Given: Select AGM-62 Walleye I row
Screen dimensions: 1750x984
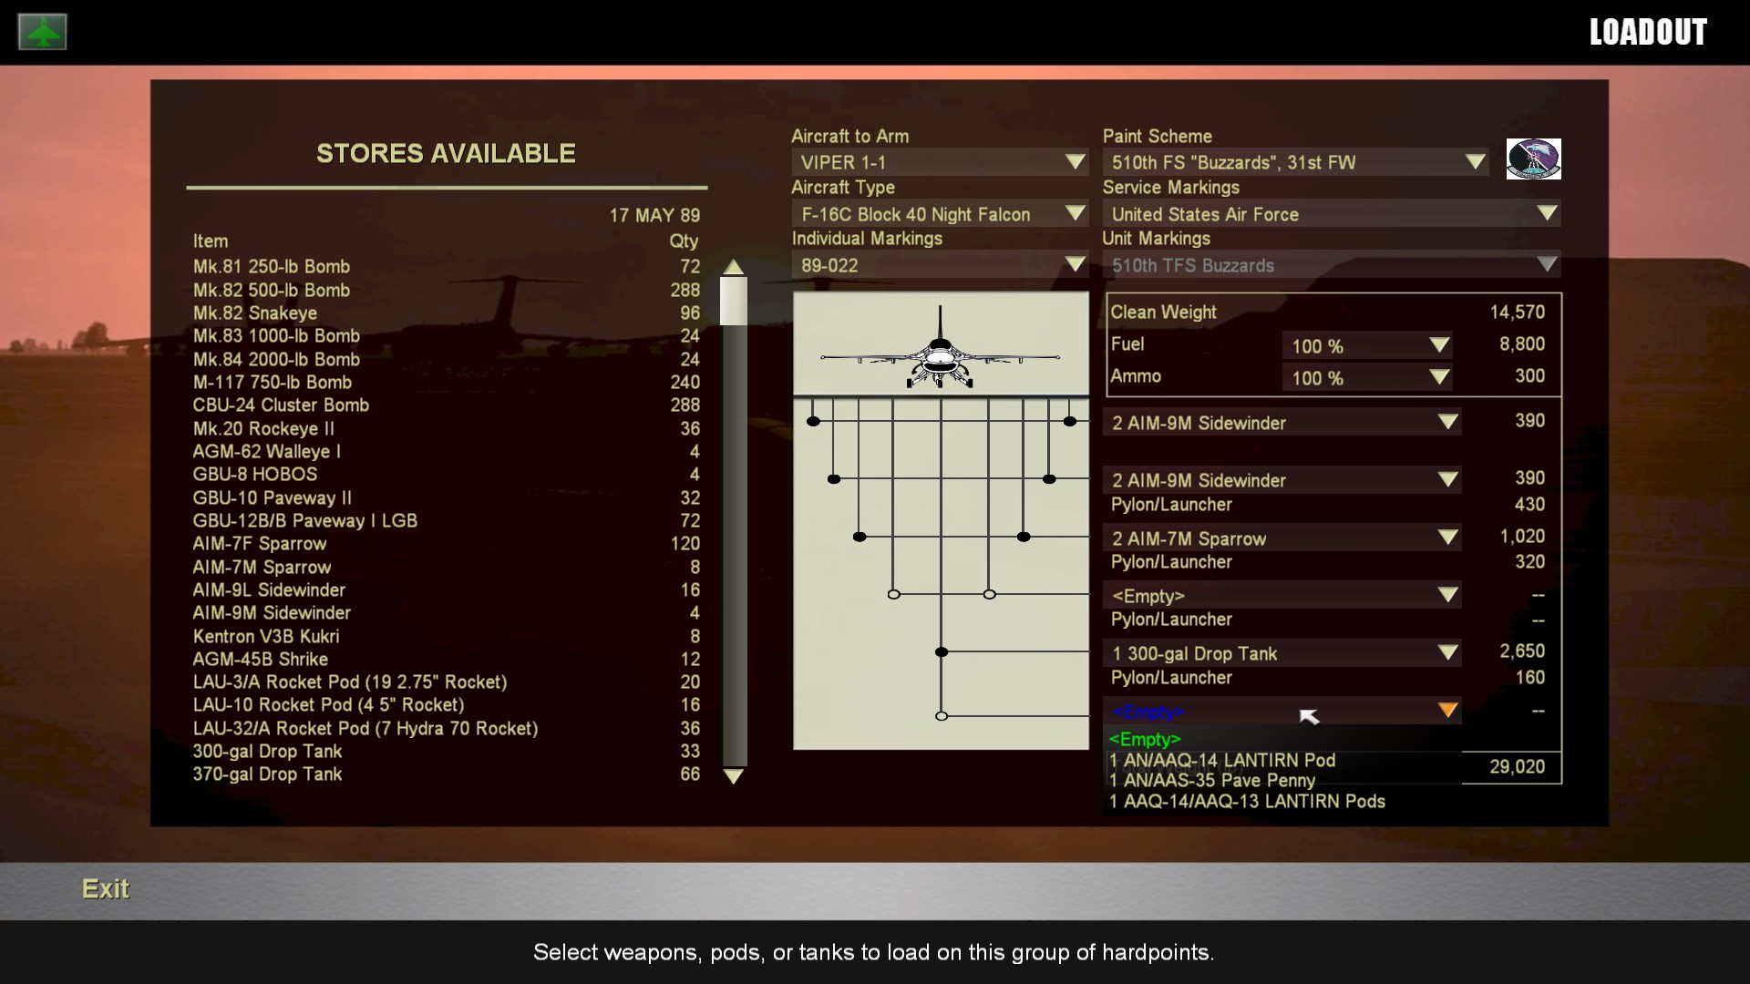Looking at the screenshot, I should [x=447, y=451].
